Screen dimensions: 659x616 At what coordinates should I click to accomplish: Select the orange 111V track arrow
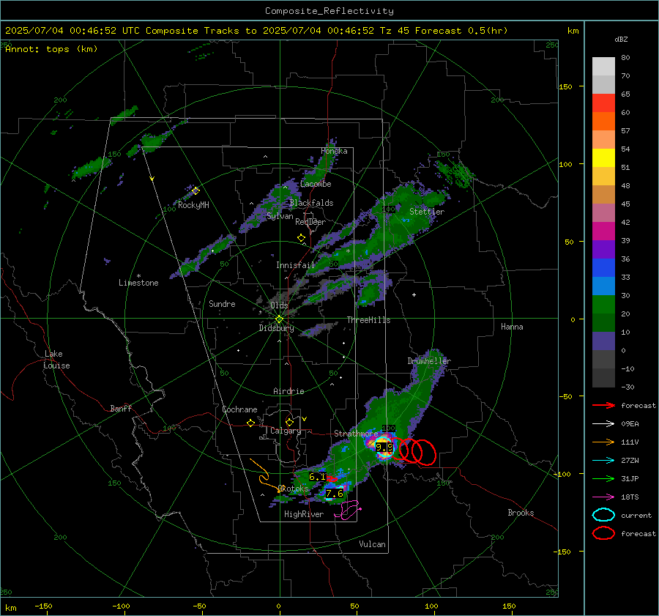point(603,442)
